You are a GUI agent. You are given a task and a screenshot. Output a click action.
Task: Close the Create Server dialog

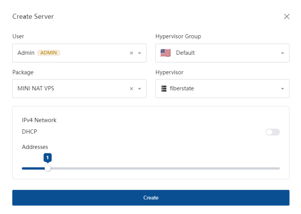click(x=286, y=16)
